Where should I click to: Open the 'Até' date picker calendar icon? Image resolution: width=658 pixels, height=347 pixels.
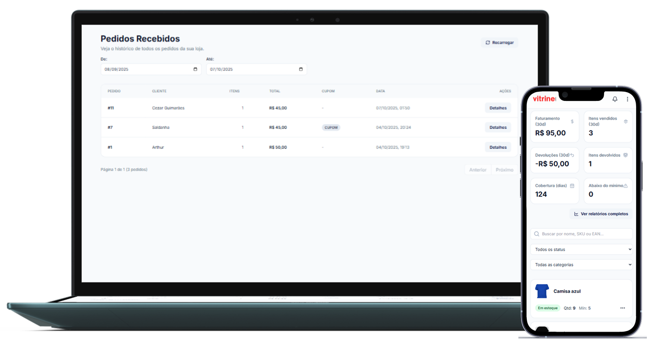point(301,69)
